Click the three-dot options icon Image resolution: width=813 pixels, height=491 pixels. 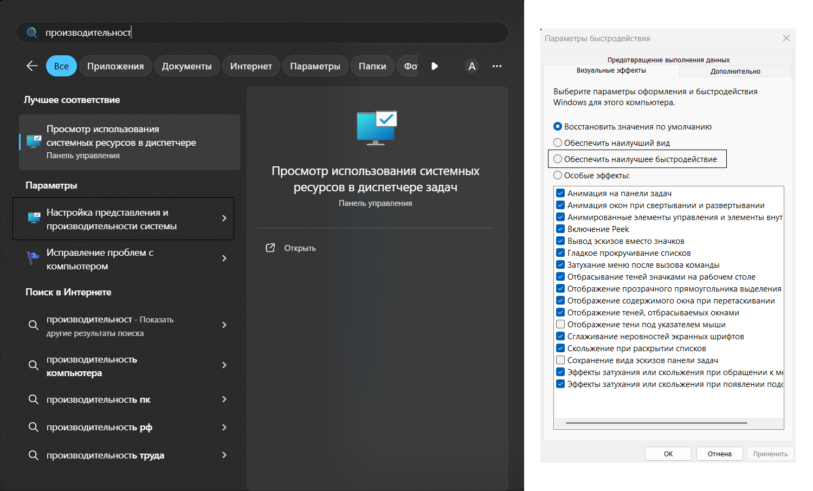point(496,66)
